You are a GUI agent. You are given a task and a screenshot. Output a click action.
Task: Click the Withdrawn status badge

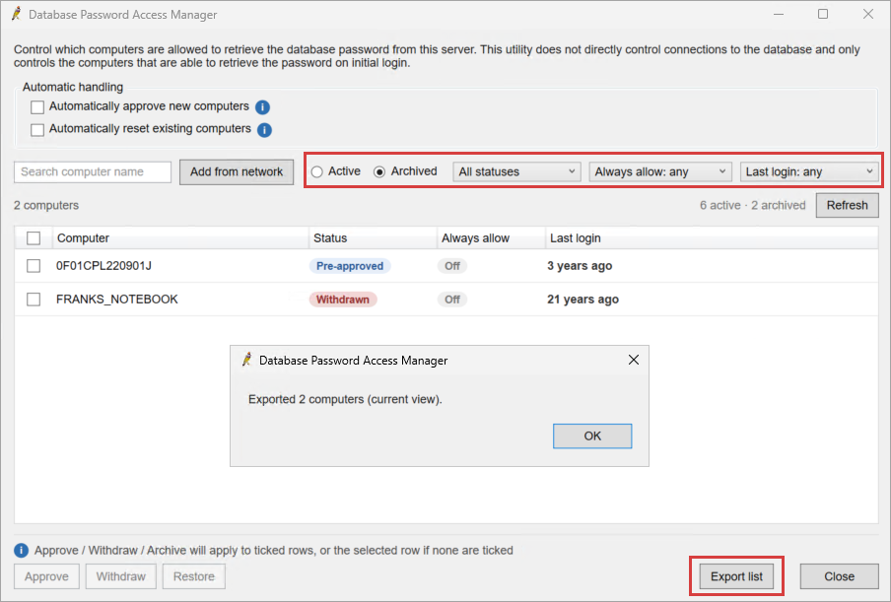[x=343, y=300]
